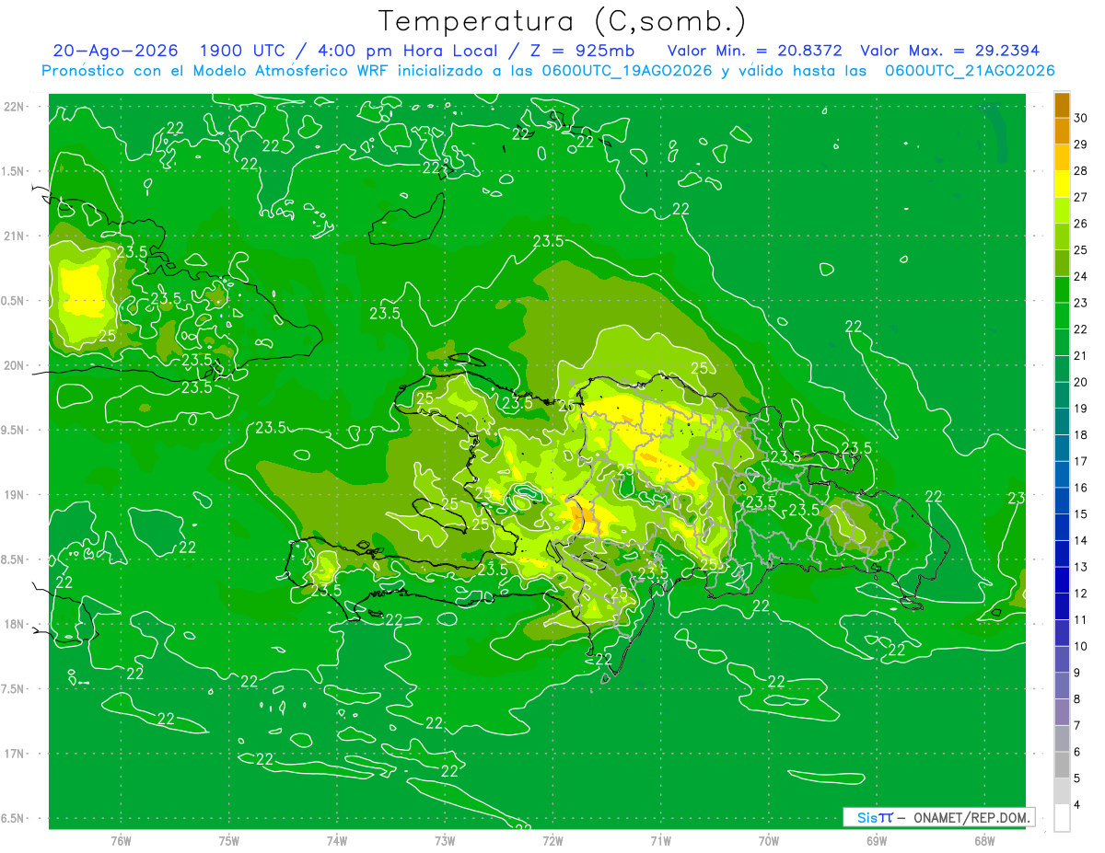Pick the orange swatch between 29 and 30
1105x853 pixels.
point(1062,131)
